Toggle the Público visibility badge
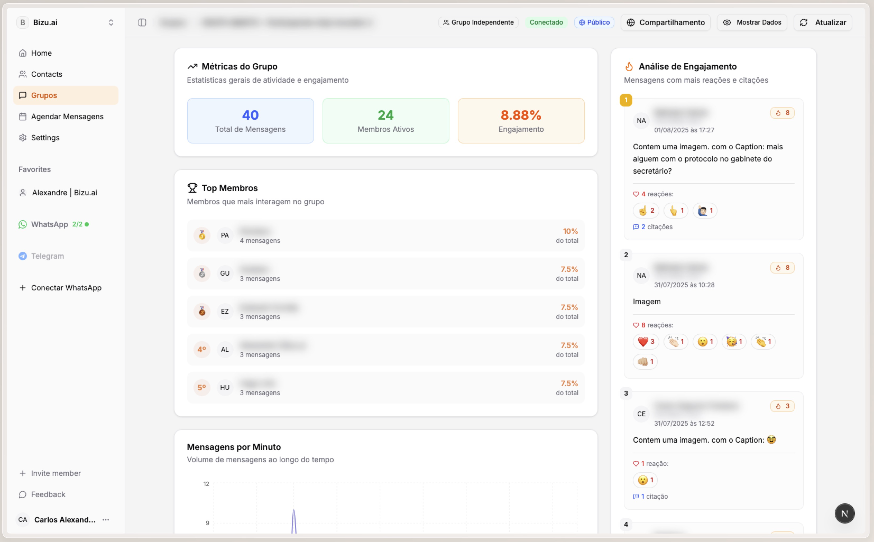This screenshot has width=874, height=542. pos(594,22)
